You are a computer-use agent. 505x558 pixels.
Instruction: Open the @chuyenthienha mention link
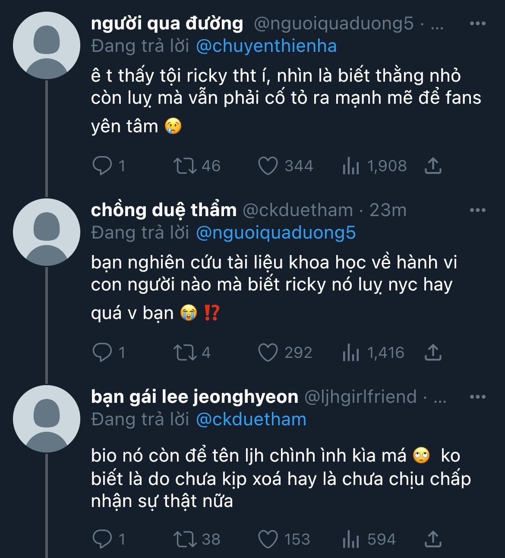(266, 46)
